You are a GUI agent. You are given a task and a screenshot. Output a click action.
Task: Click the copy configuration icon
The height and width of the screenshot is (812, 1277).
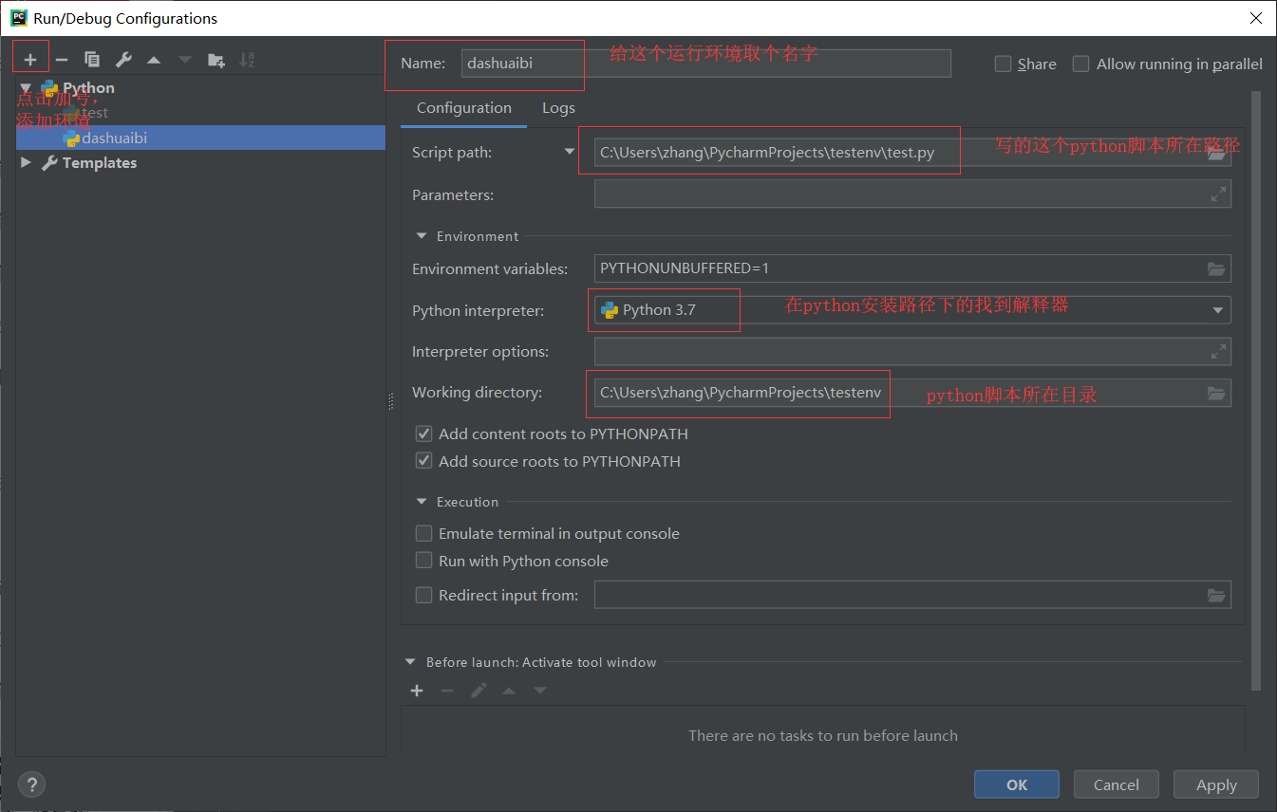(92, 58)
